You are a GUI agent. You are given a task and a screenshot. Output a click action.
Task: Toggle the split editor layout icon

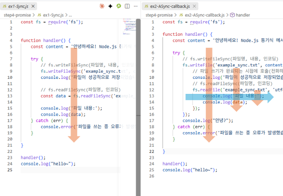(127, 6)
